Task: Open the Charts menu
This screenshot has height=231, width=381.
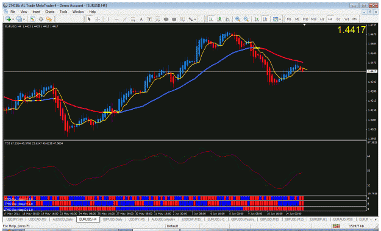Action: tap(49, 12)
